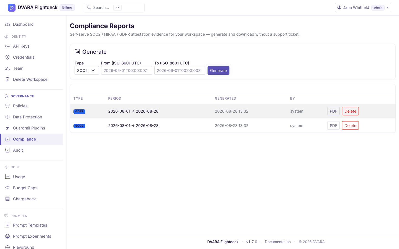
Task: Click the Identity section person icon
Action: [6, 37]
